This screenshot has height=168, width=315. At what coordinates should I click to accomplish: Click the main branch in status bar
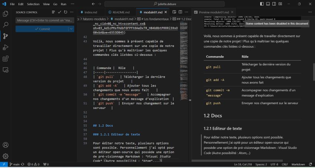[14, 164]
